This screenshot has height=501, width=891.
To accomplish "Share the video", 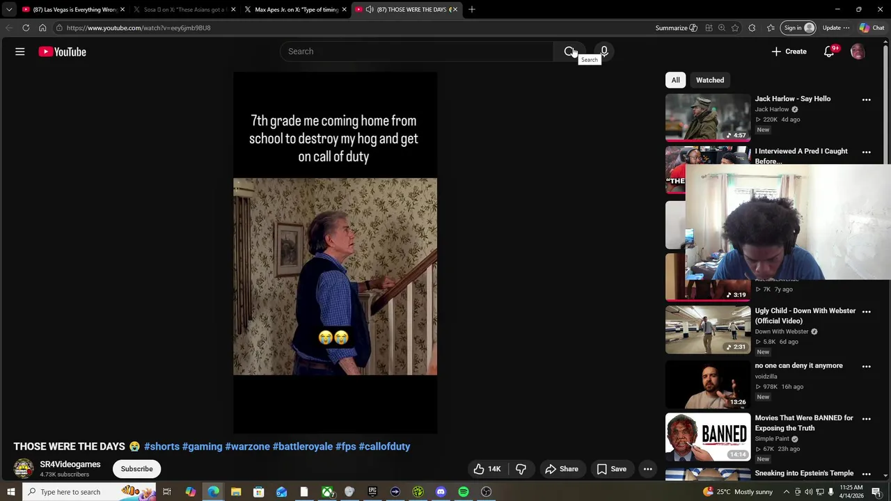I will (x=562, y=469).
